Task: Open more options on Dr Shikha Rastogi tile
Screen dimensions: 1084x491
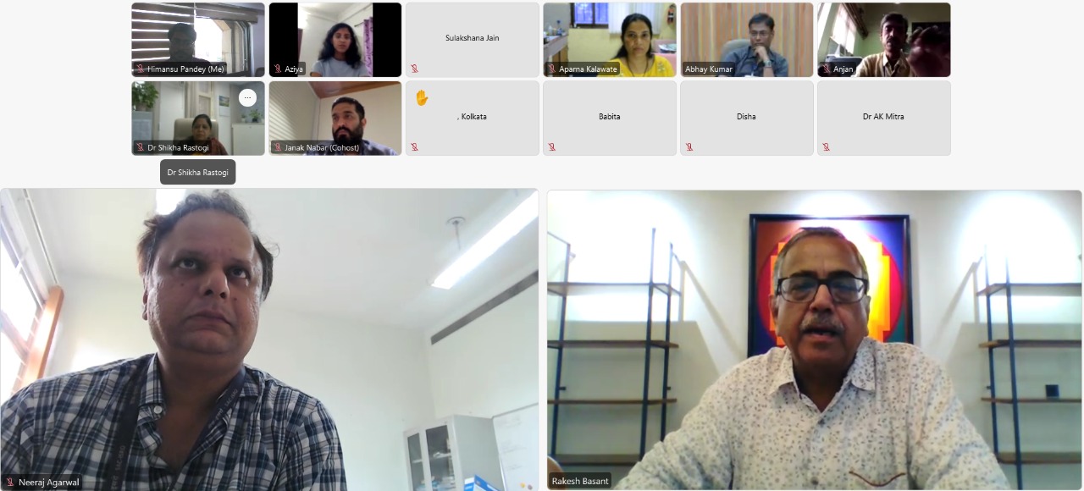Action: pyautogui.click(x=247, y=97)
